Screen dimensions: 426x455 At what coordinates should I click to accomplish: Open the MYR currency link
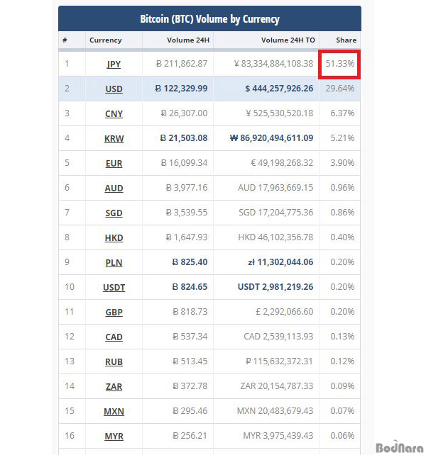point(114,436)
